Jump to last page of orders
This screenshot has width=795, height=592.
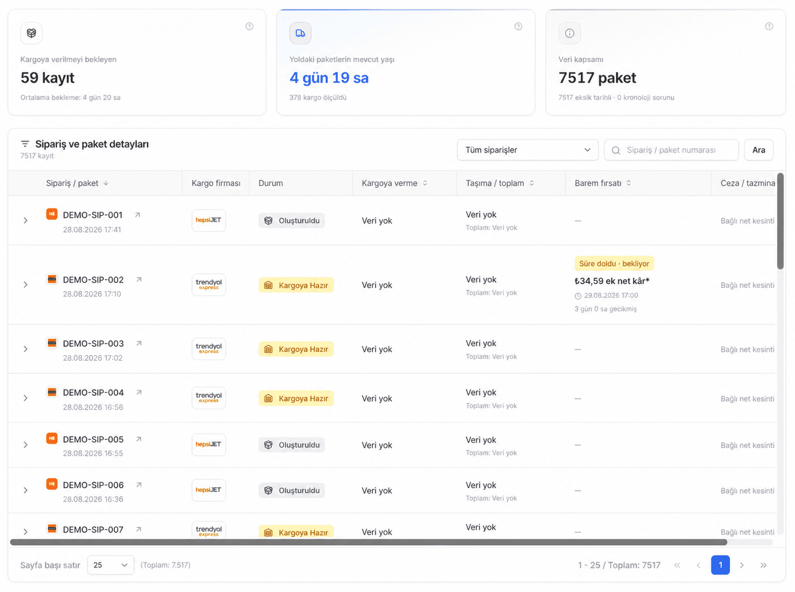763,565
